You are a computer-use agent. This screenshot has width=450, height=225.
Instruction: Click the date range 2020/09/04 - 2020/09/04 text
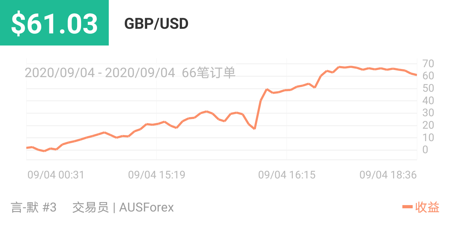pyautogui.click(x=100, y=73)
